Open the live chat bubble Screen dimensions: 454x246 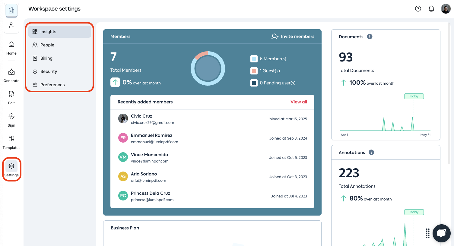[x=441, y=233]
